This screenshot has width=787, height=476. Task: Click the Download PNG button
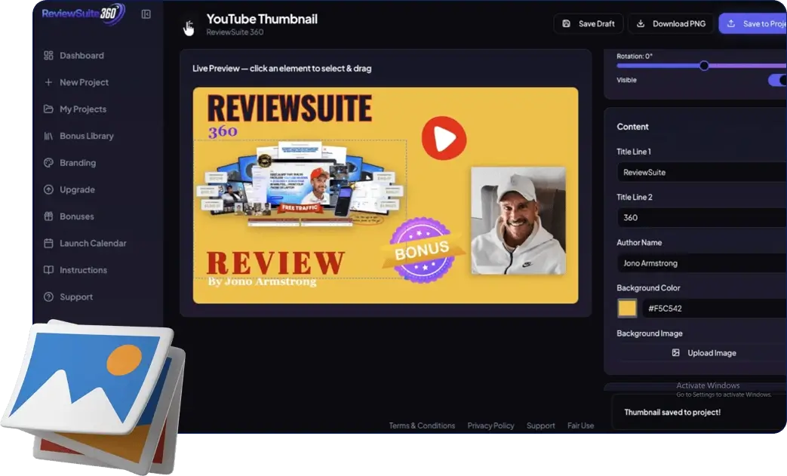[x=670, y=23]
